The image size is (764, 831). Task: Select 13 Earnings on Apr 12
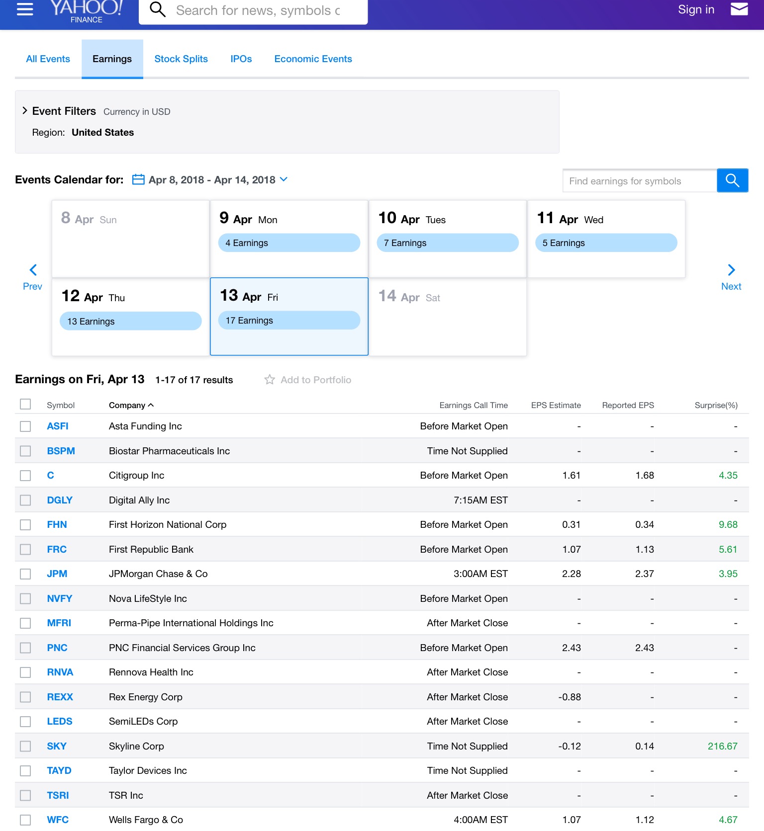click(x=131, y=321)
